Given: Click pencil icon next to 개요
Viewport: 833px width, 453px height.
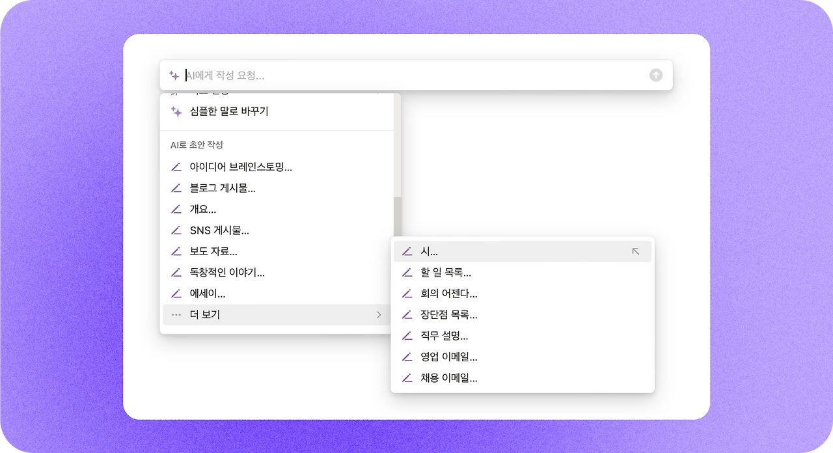Looking at the screenshot, I should coord(176,209).
